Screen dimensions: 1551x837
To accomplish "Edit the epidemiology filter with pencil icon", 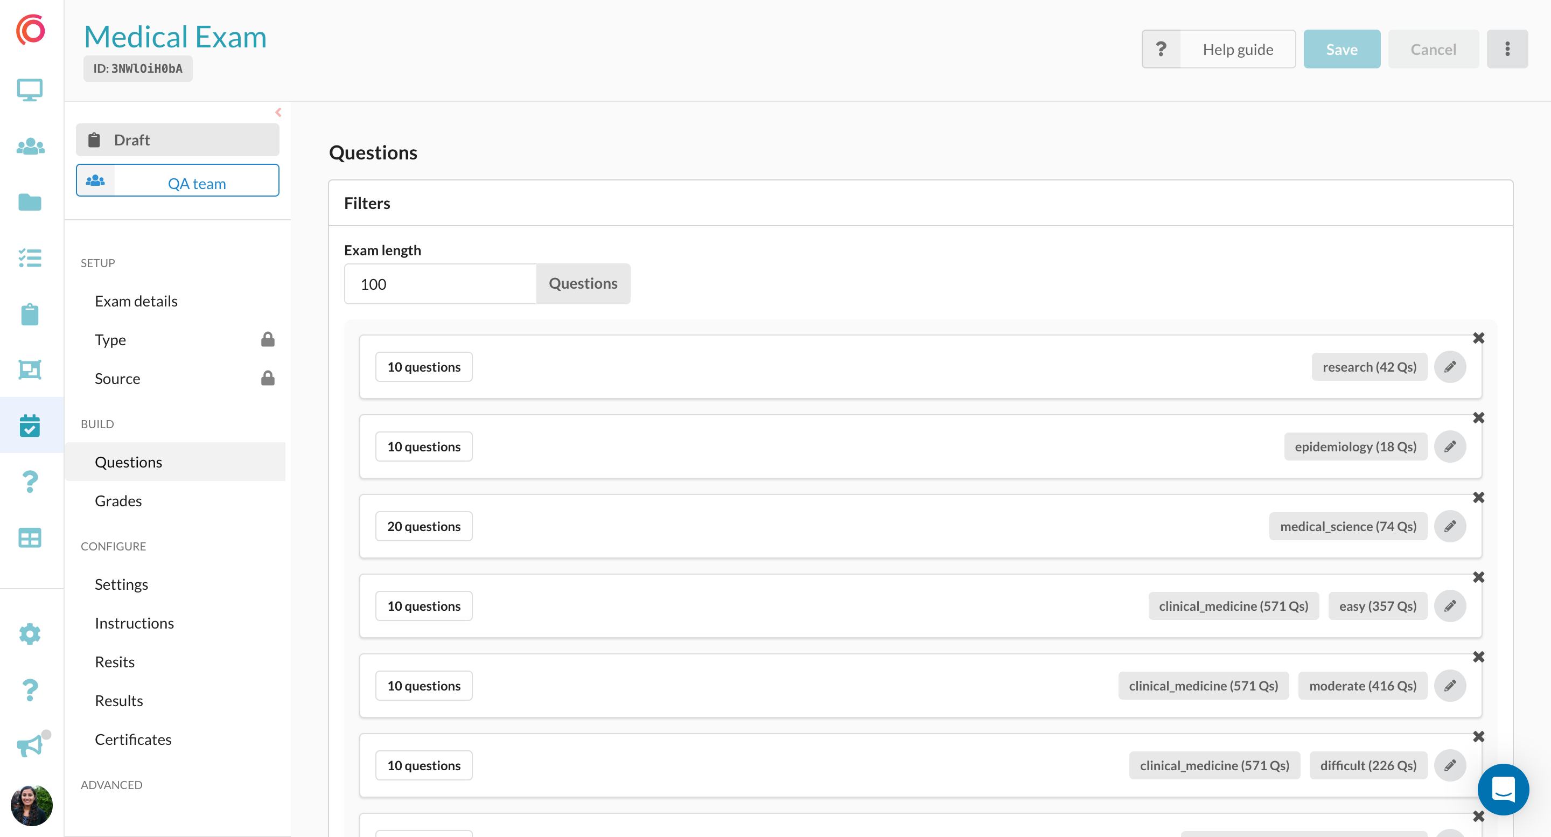I will point(1450,446).
